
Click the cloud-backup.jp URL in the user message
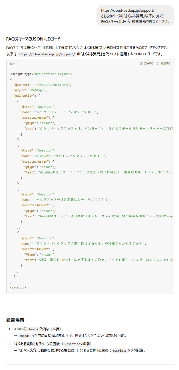pos(128,11)
